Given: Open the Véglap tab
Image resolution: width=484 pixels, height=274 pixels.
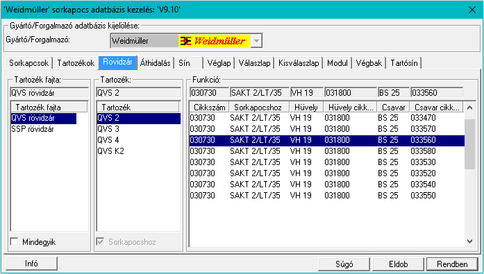Looking at the screenshot, I should click(x=219, y=63).
